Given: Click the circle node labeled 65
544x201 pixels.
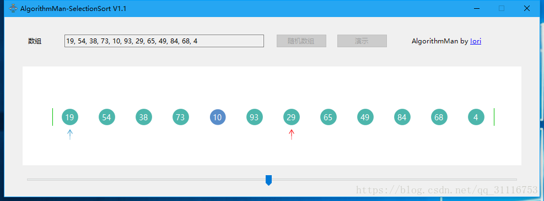Looking at the screenshot, I should (x=328, y=118).
